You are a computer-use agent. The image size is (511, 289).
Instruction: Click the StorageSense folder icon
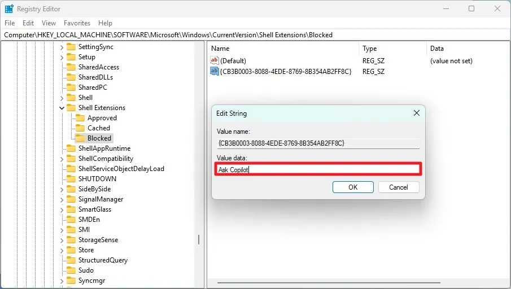coord(71,240)
